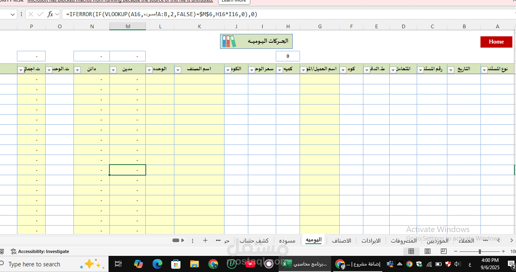Click the taskbar clock showing 4:00 PM
The width and height of the screenshot is (516, 272).
(490, 264)
